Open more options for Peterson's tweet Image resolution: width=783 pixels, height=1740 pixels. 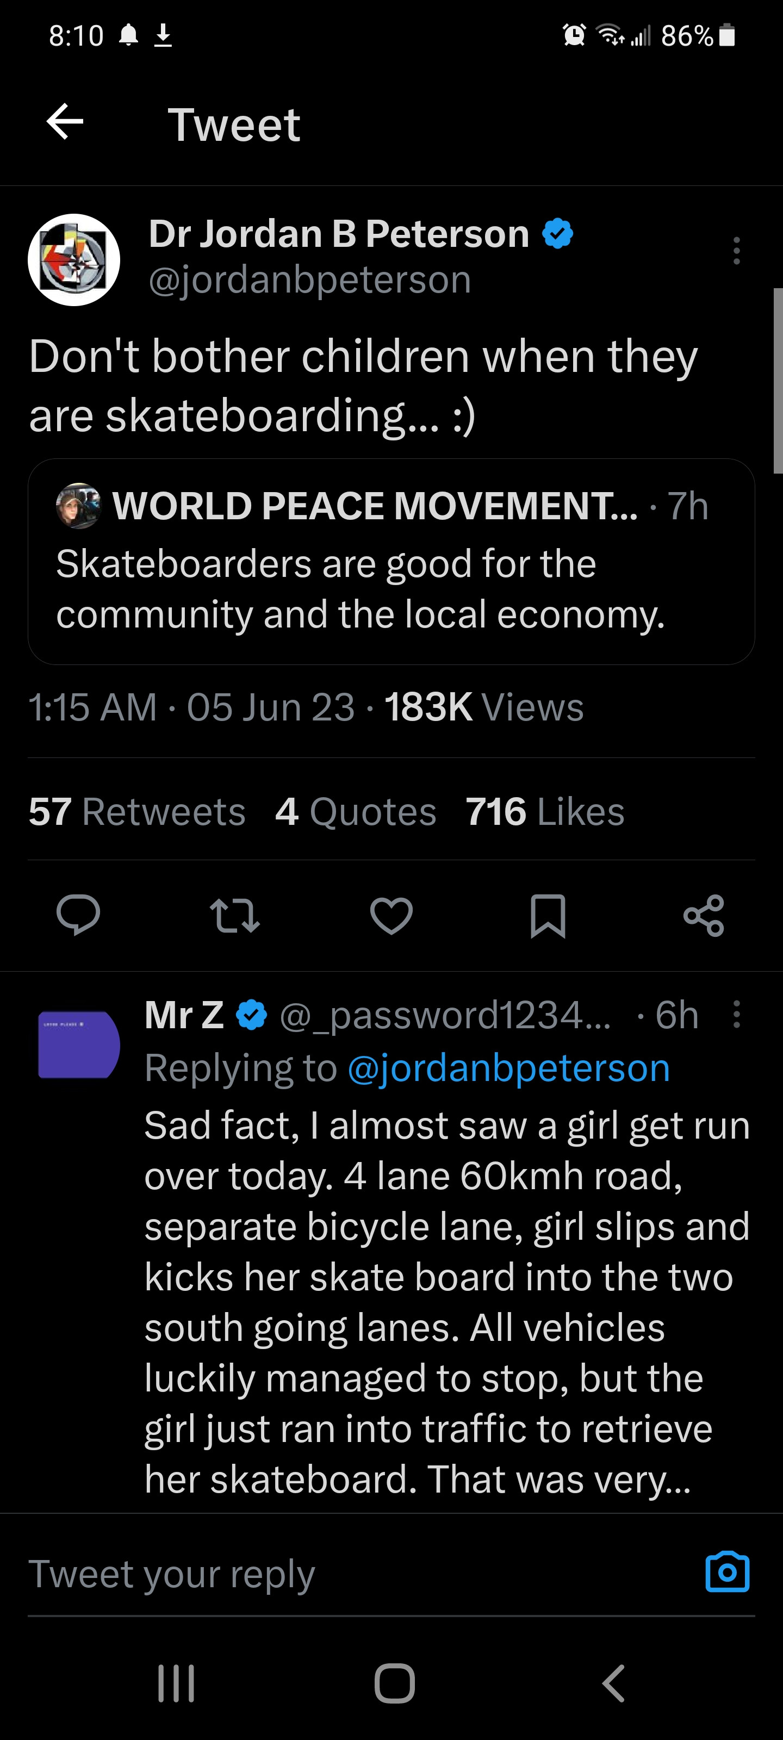736,251
